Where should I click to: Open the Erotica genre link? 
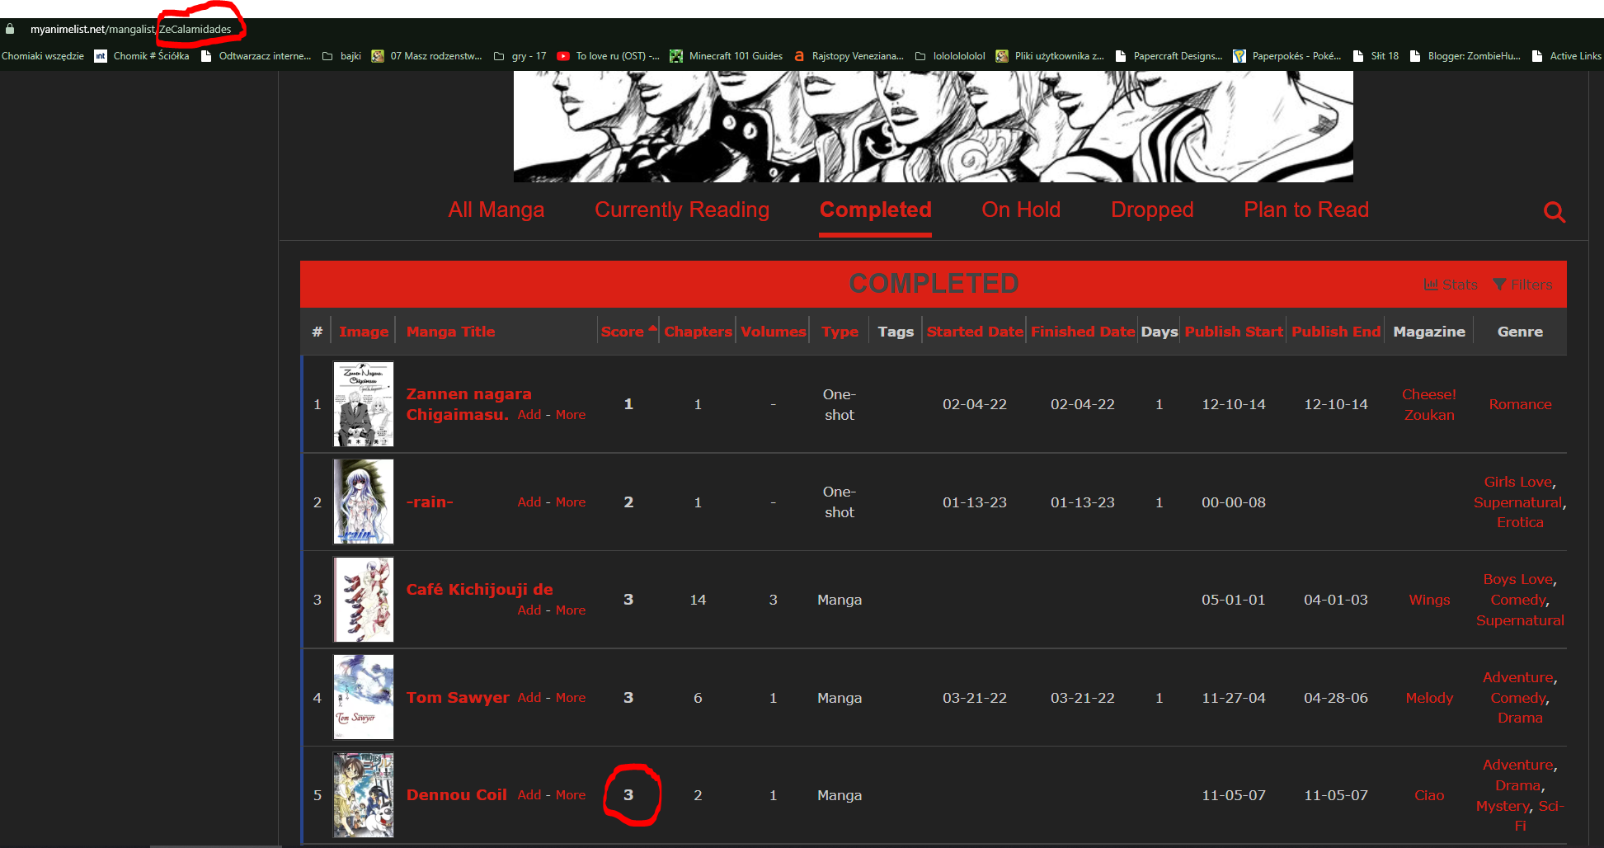(x=1520, y=522)
